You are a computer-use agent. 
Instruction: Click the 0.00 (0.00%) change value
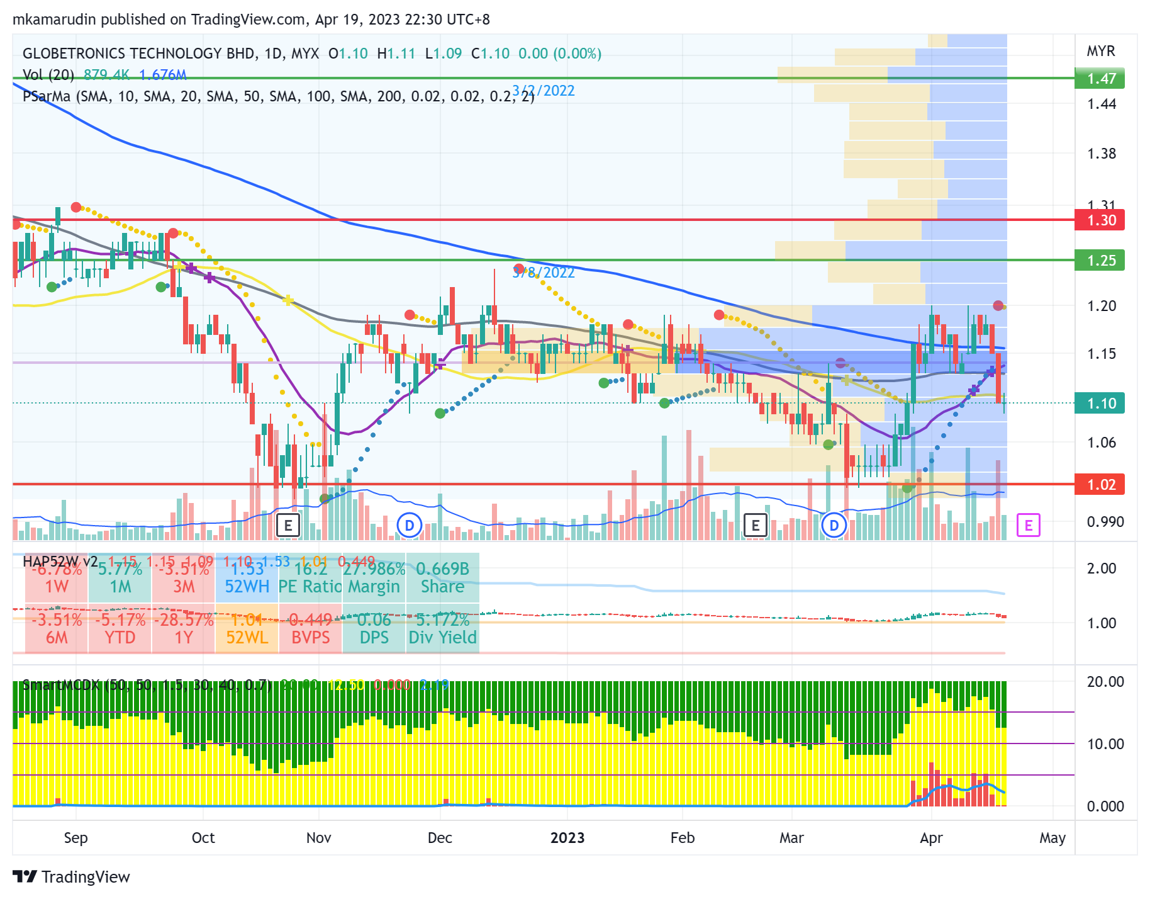560,54
